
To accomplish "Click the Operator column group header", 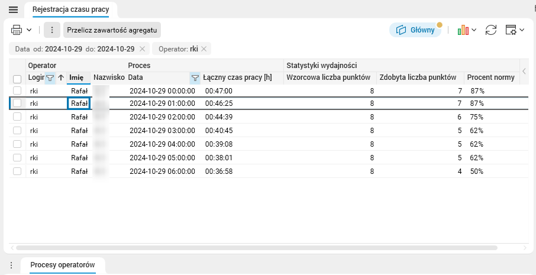I will point(42,65).
